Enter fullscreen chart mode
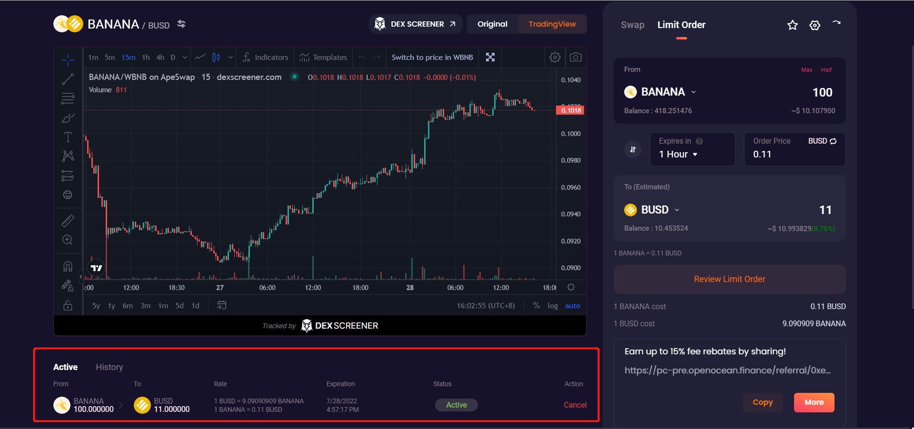Screen dimensions: 914x429 490,57
